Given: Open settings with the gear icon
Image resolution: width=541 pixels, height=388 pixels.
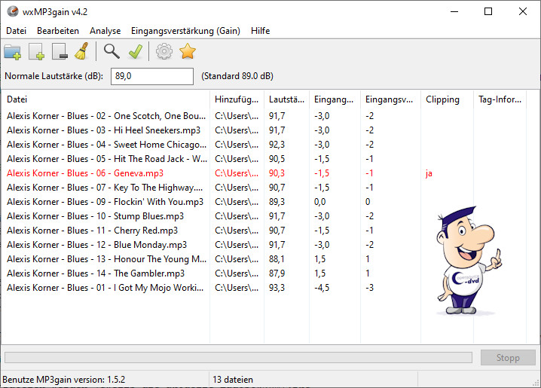Looking at the screenshot, I should coord(164,51).
